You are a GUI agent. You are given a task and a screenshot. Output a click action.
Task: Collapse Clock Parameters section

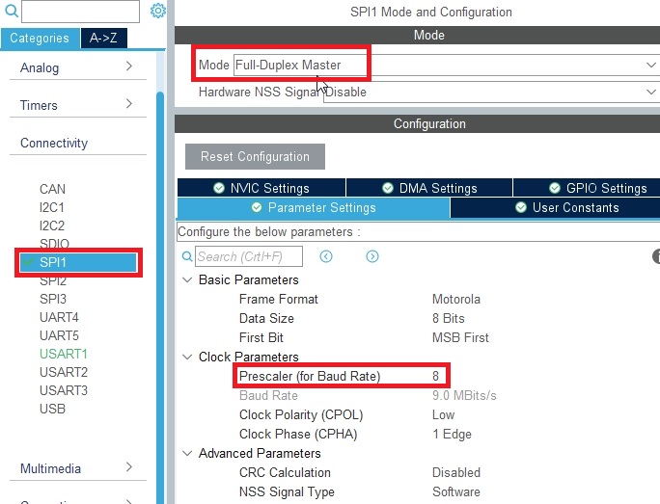[187, 357]
